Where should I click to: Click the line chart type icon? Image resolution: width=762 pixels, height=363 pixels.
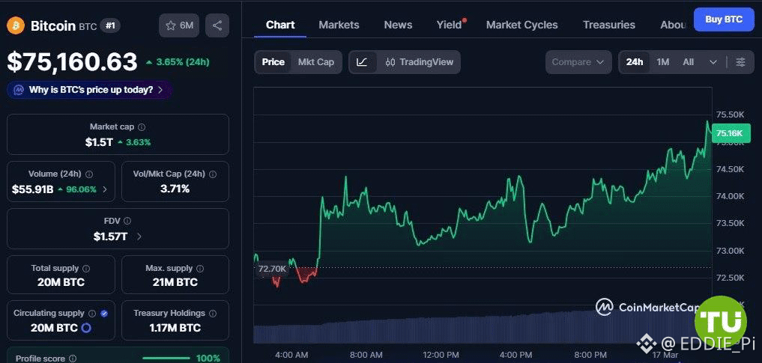[362, 62]
